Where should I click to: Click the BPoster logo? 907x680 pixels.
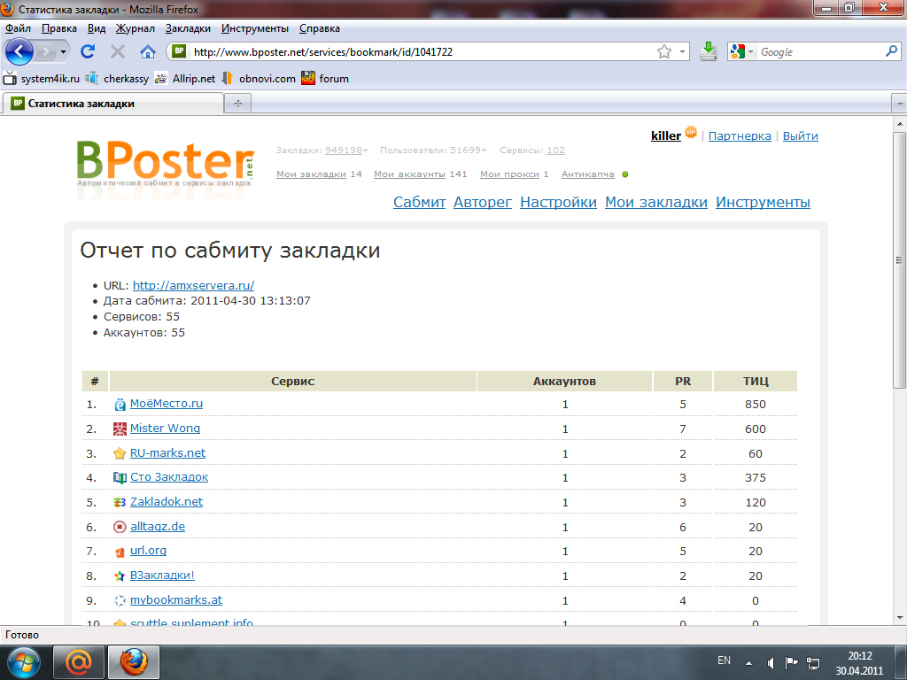165,163
